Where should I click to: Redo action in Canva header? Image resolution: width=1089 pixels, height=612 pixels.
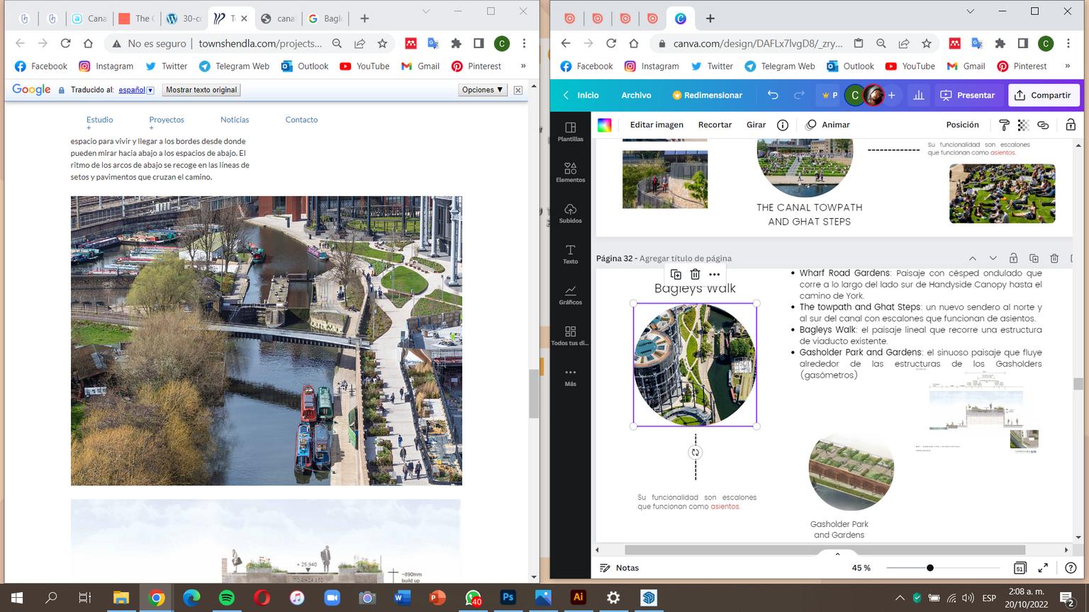799,95
